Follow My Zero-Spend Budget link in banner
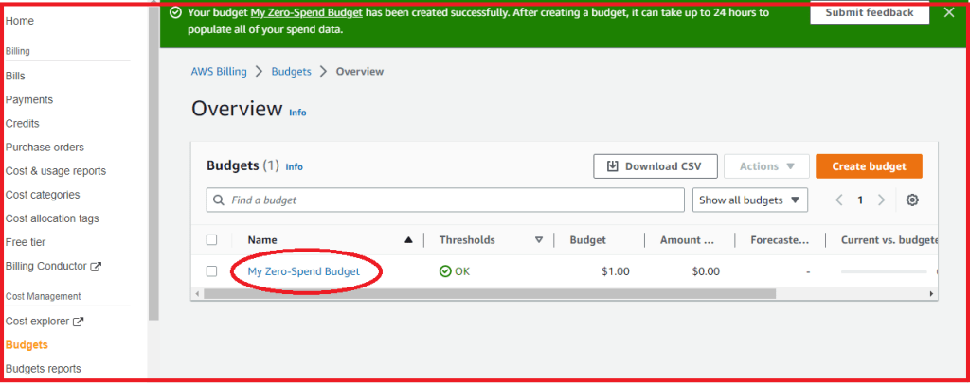This screenshot has height=383, width=970. tap(306, 12)
